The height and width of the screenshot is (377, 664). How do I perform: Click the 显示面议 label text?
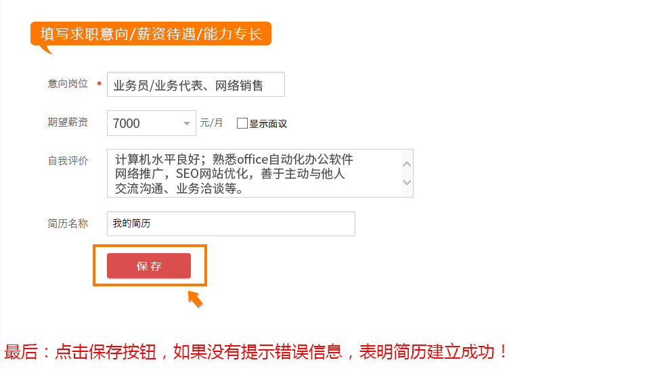pos(268,124)
